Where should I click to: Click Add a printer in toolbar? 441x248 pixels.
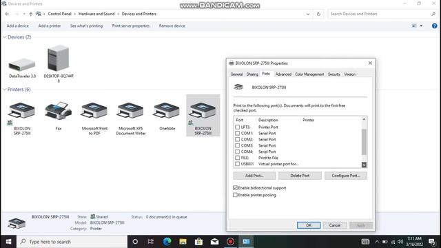click(50, 26)
